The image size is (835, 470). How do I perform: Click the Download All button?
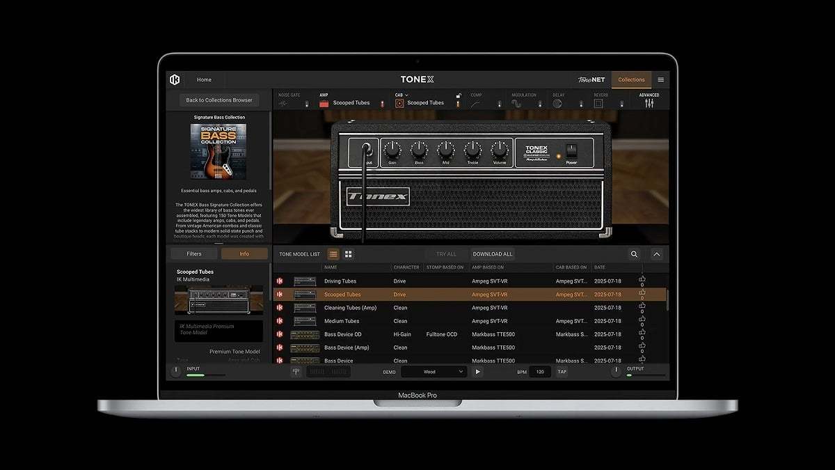(493, 253)
